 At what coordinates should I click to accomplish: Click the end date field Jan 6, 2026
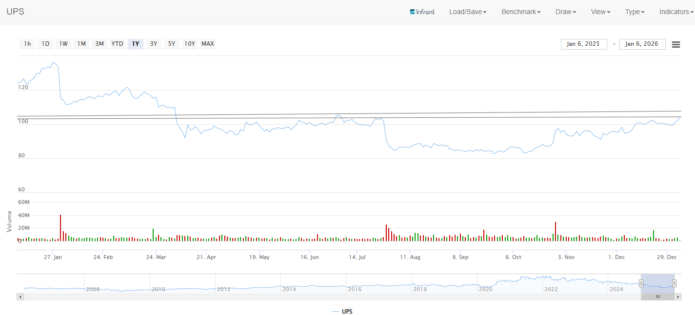(x=642, y=44)
